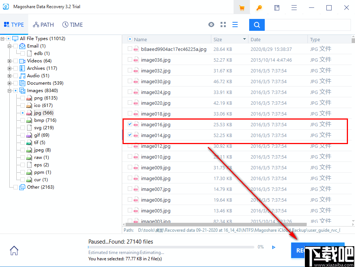Click the Magoshare app logo icon
Image resolution: width=355 pixels, height=267 pixels.
pos(6,7)
